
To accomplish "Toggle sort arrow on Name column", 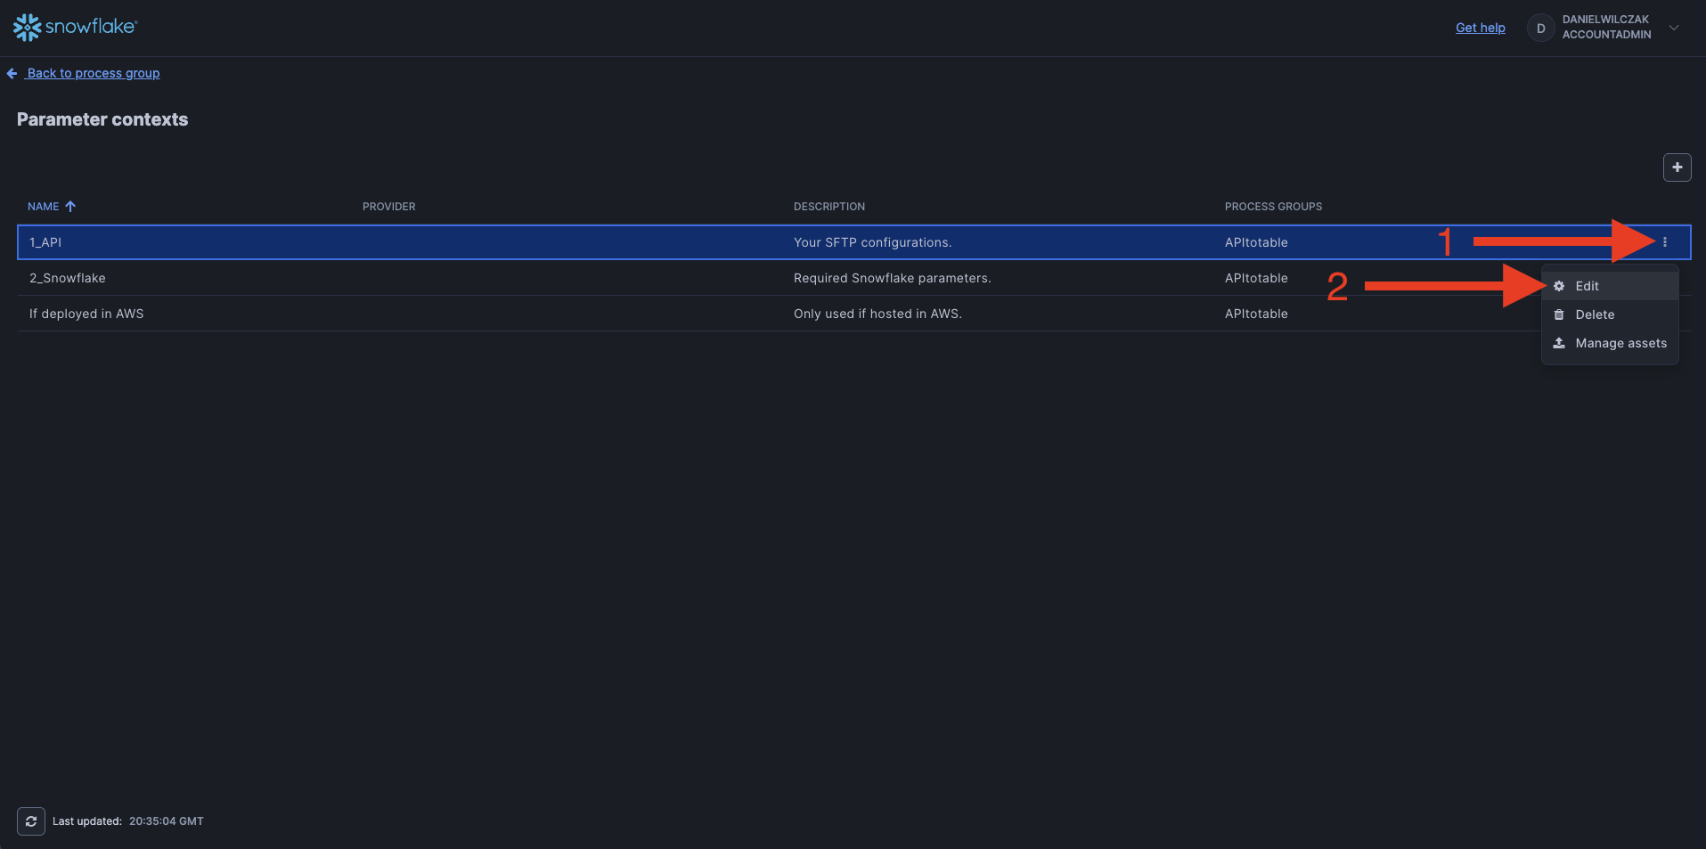I will (x=70, y=207).
